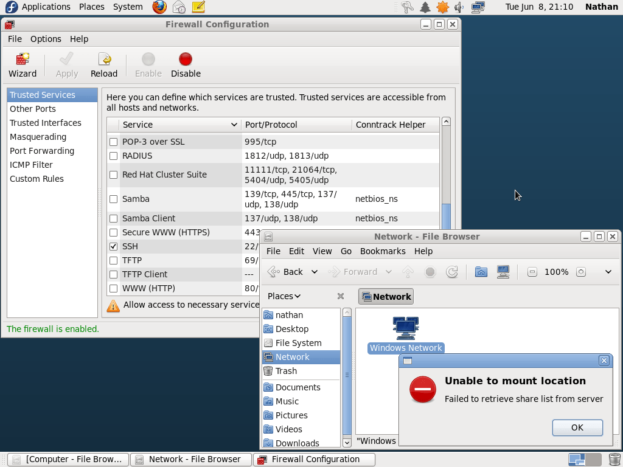
Task: Reload the firewall configuration
Action: point(103,64)
